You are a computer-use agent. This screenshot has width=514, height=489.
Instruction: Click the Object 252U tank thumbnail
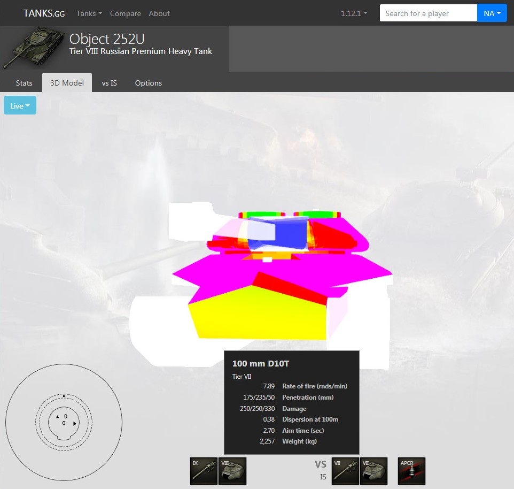[x=34, y=48]
